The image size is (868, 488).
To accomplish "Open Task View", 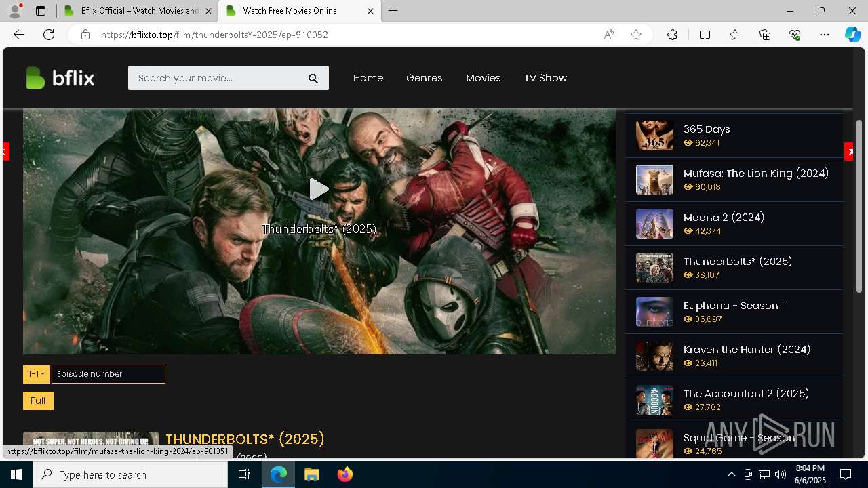I will click(x=244, y=474).
